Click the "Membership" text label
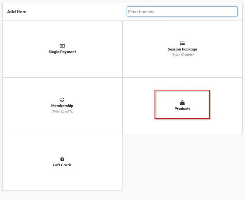Screen dimensions: 245x200 click(x=62, y=106)
